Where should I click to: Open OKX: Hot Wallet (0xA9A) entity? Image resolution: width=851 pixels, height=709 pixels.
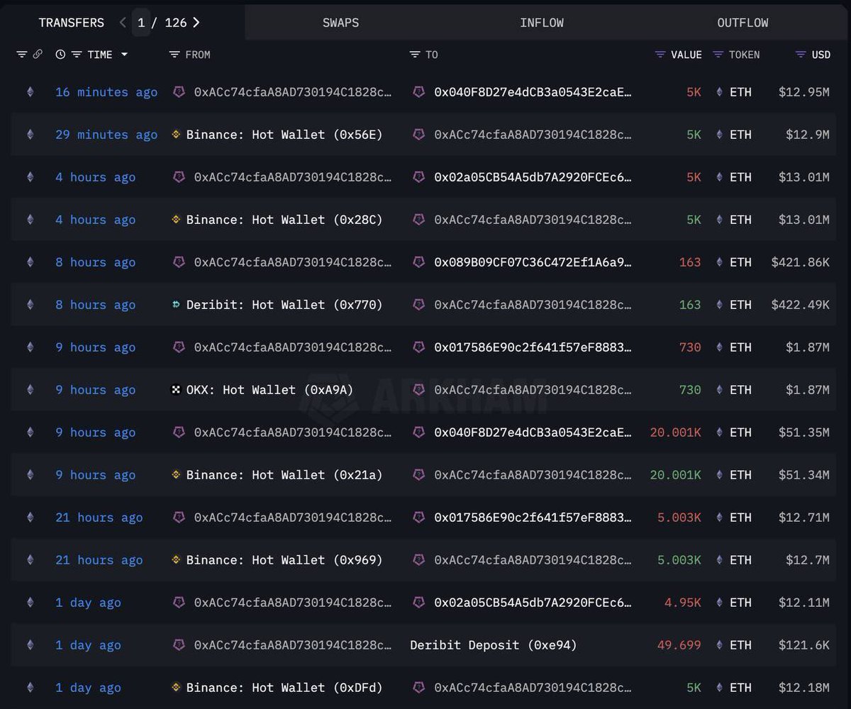click(269, 390)
